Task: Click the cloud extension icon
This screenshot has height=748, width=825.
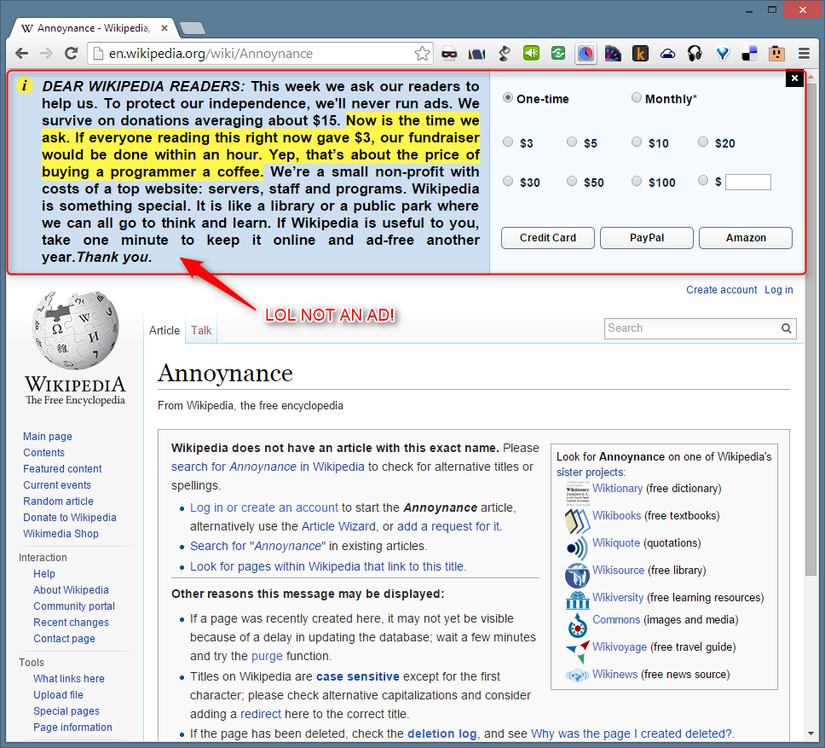Action: point(667,53)
